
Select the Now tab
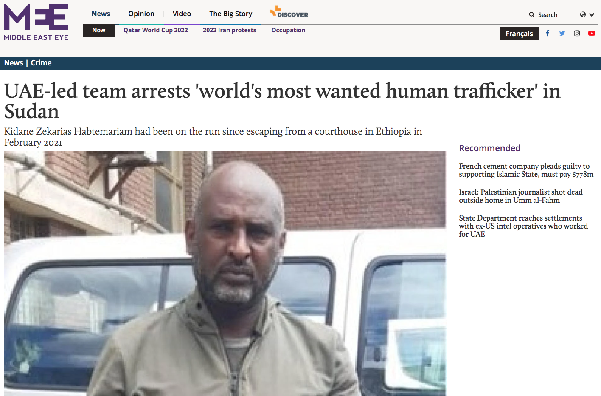99,30
